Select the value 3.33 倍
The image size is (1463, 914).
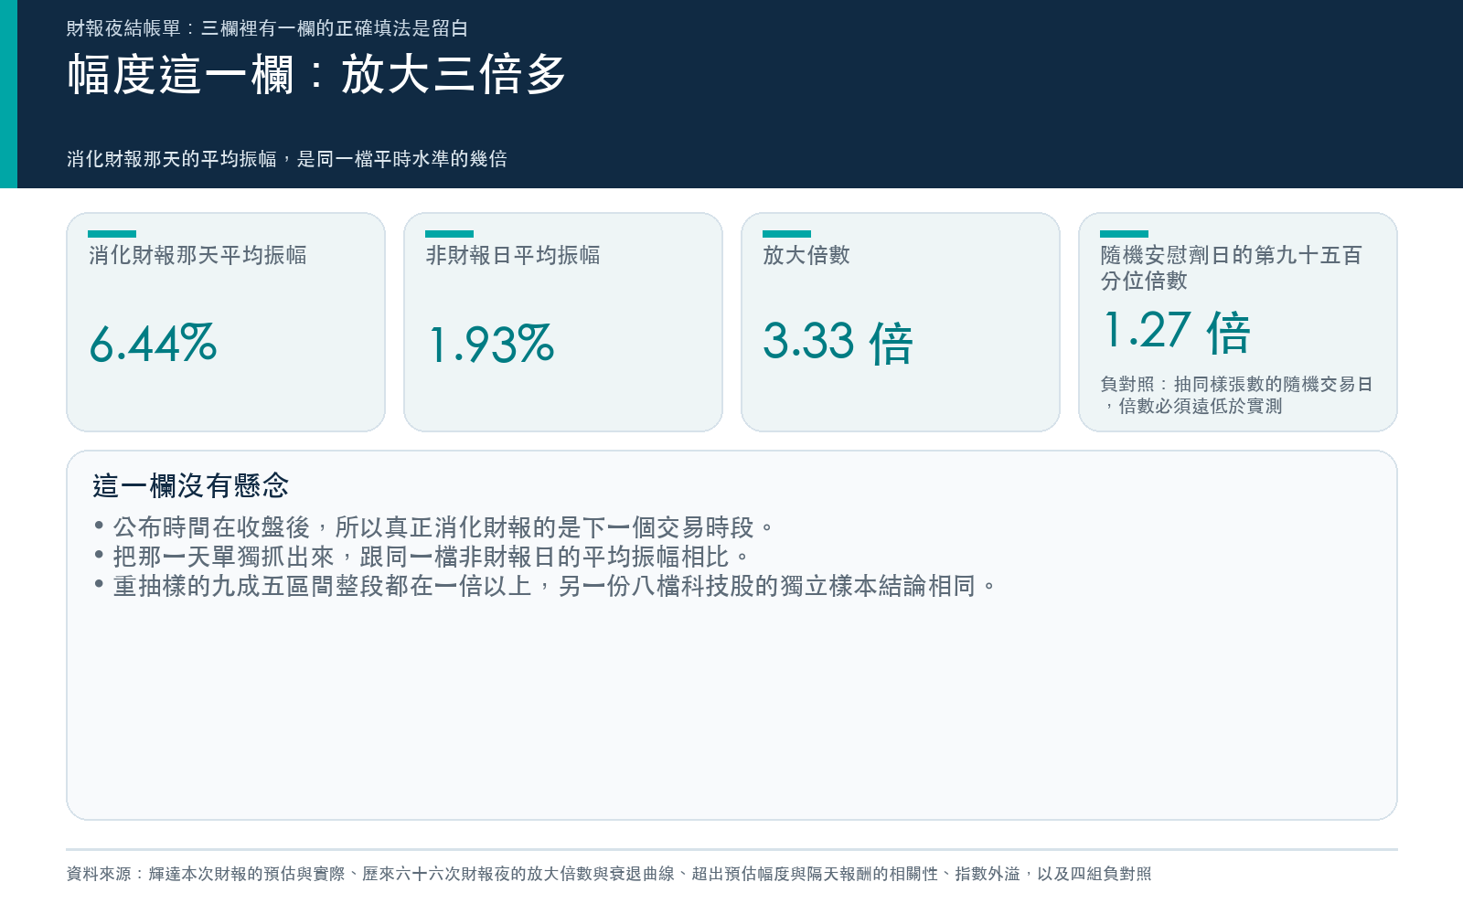tap(838, 343)
